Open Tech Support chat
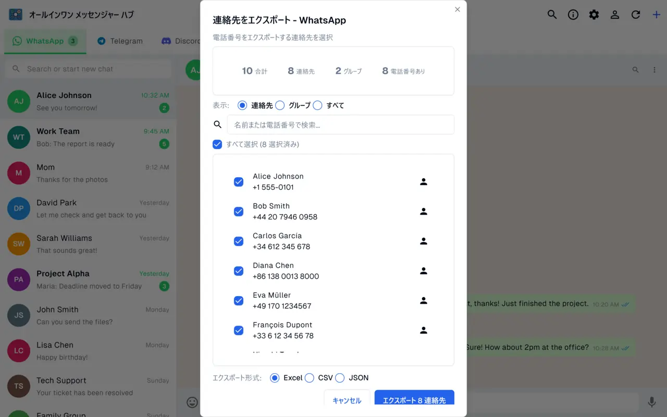The width and height of the screenshot is (667, 417). (x=88, y=386)
